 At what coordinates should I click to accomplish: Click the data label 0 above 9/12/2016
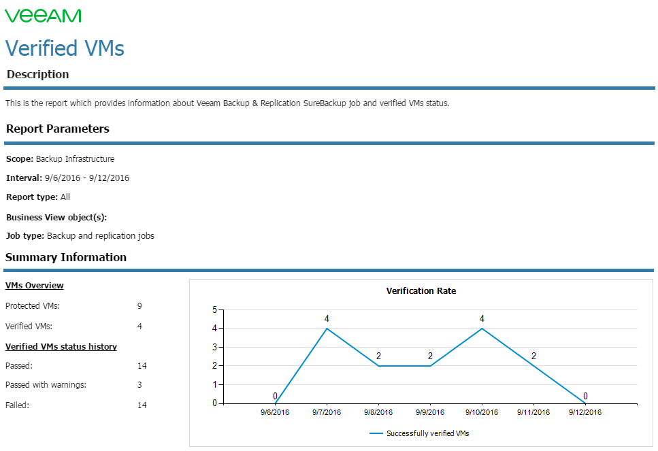pyautogui.click(x=585, y=396)
